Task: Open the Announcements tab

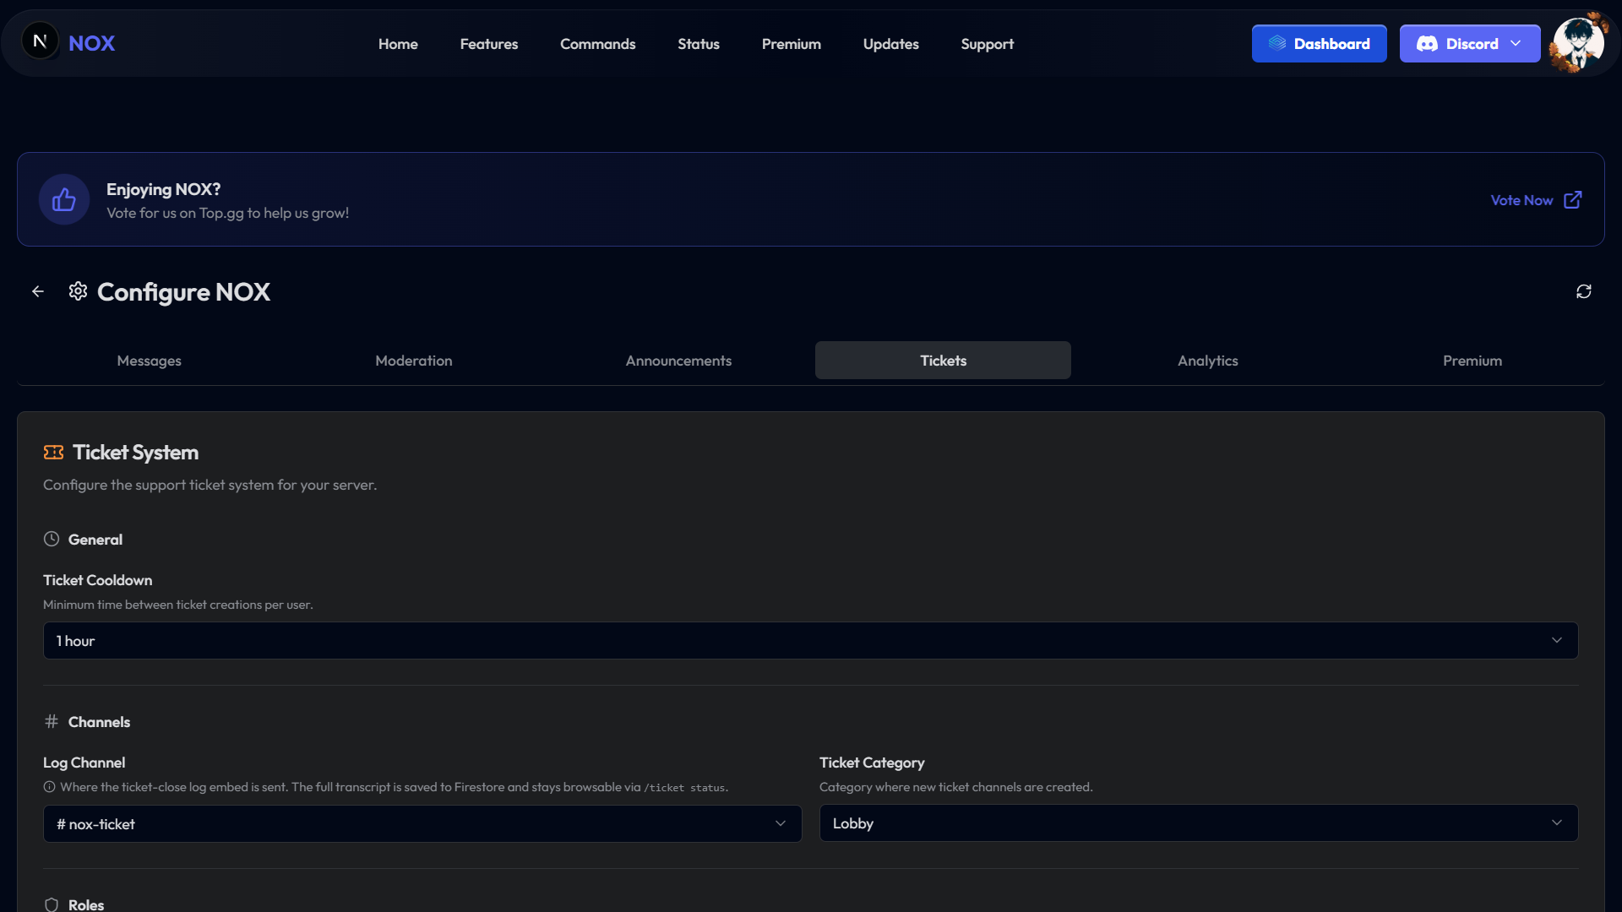Action: (678, 361)
